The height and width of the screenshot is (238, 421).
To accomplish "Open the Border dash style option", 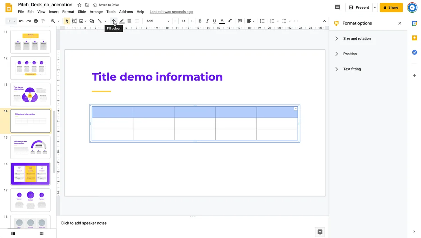I will 137,21.
